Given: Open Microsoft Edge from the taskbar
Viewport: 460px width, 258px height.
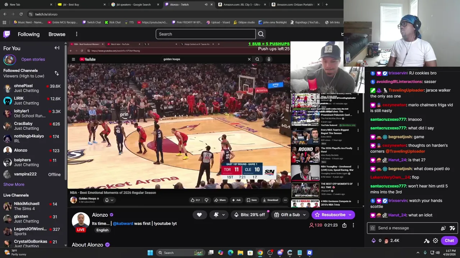Looking at the screenshot, I should pos(230,253).
